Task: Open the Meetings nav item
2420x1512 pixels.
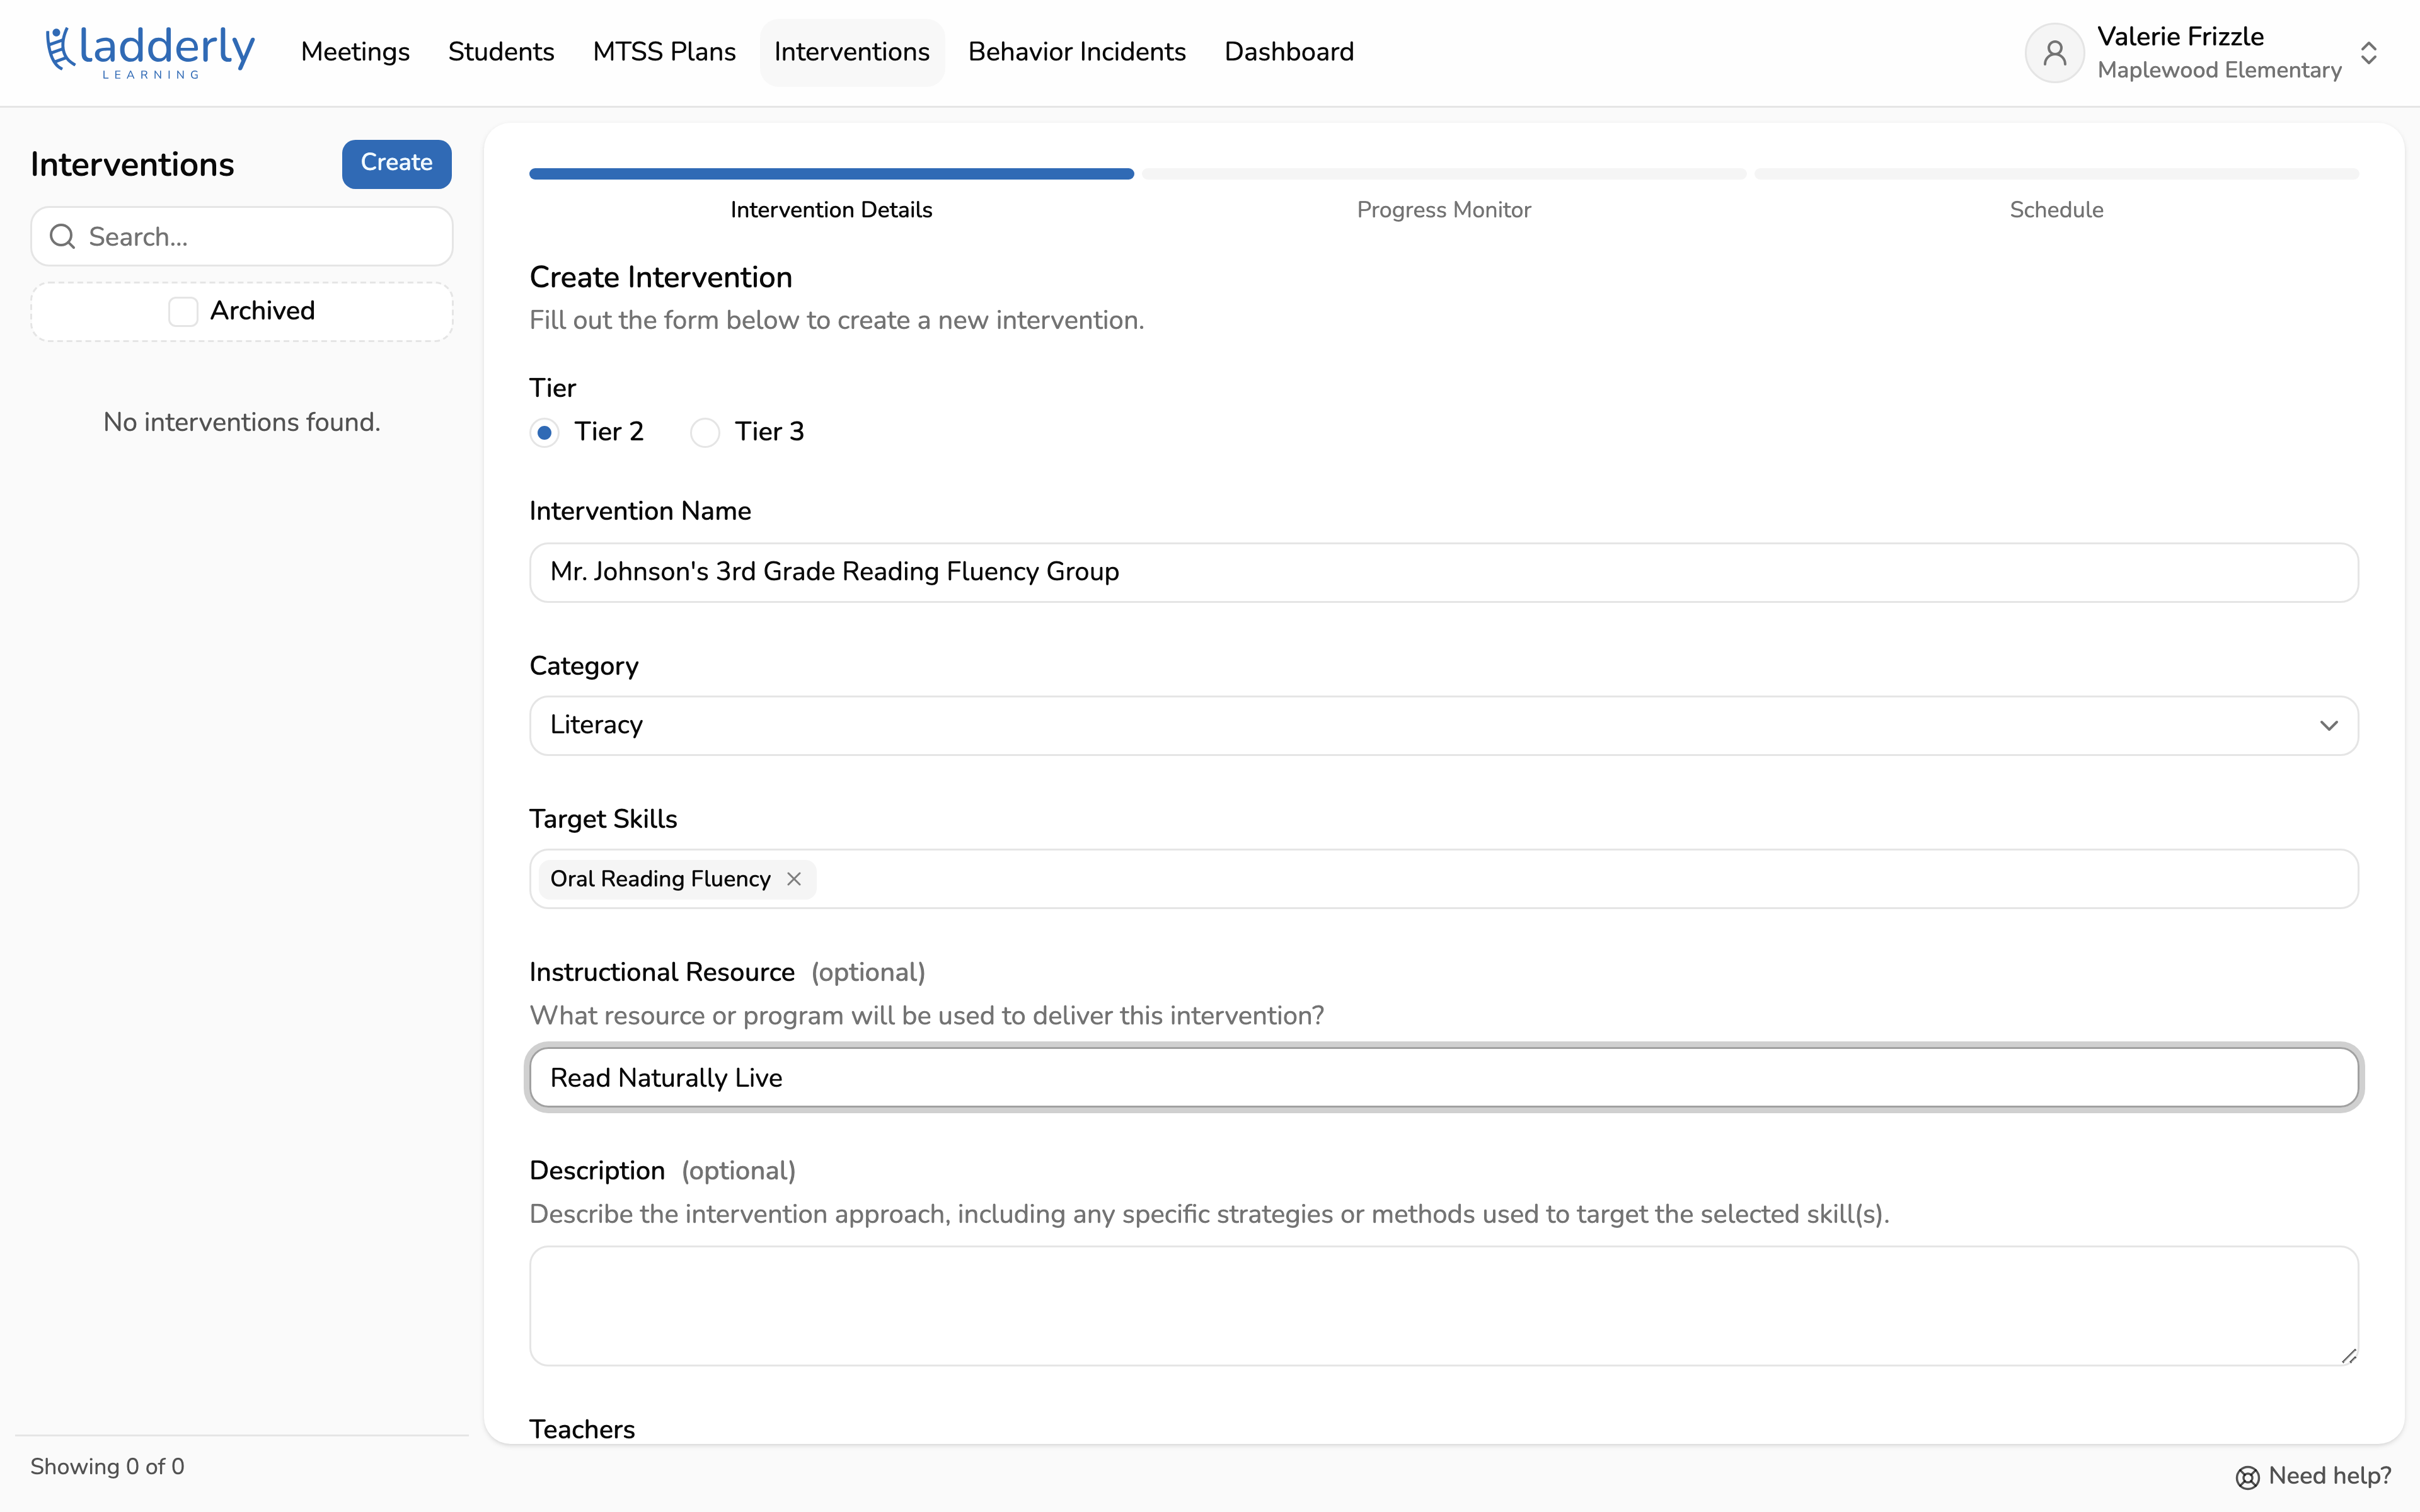Action: (355, 52)
